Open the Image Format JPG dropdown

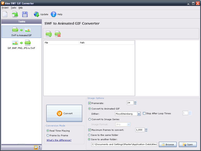point(129,124)
